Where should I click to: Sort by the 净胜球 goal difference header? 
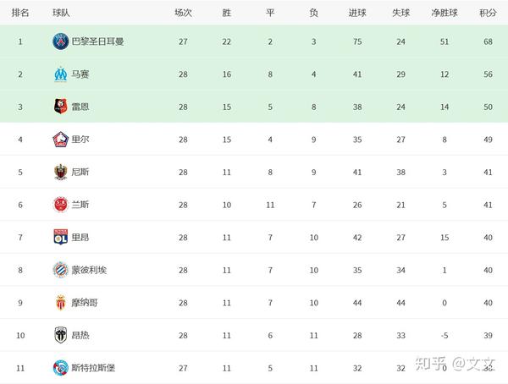[x=444, y=13]
